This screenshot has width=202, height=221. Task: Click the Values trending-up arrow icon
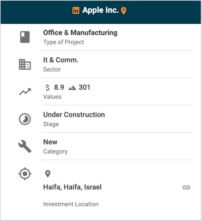[x=25, y=92]
